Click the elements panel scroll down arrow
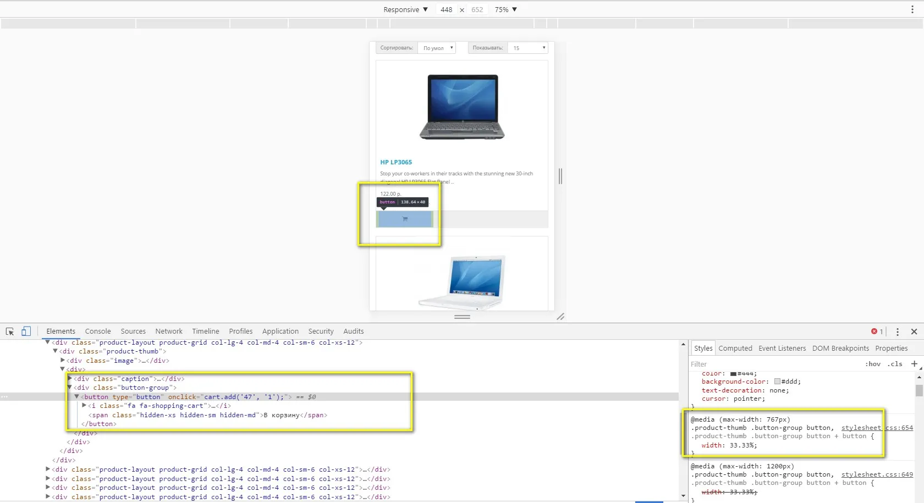 683,496
